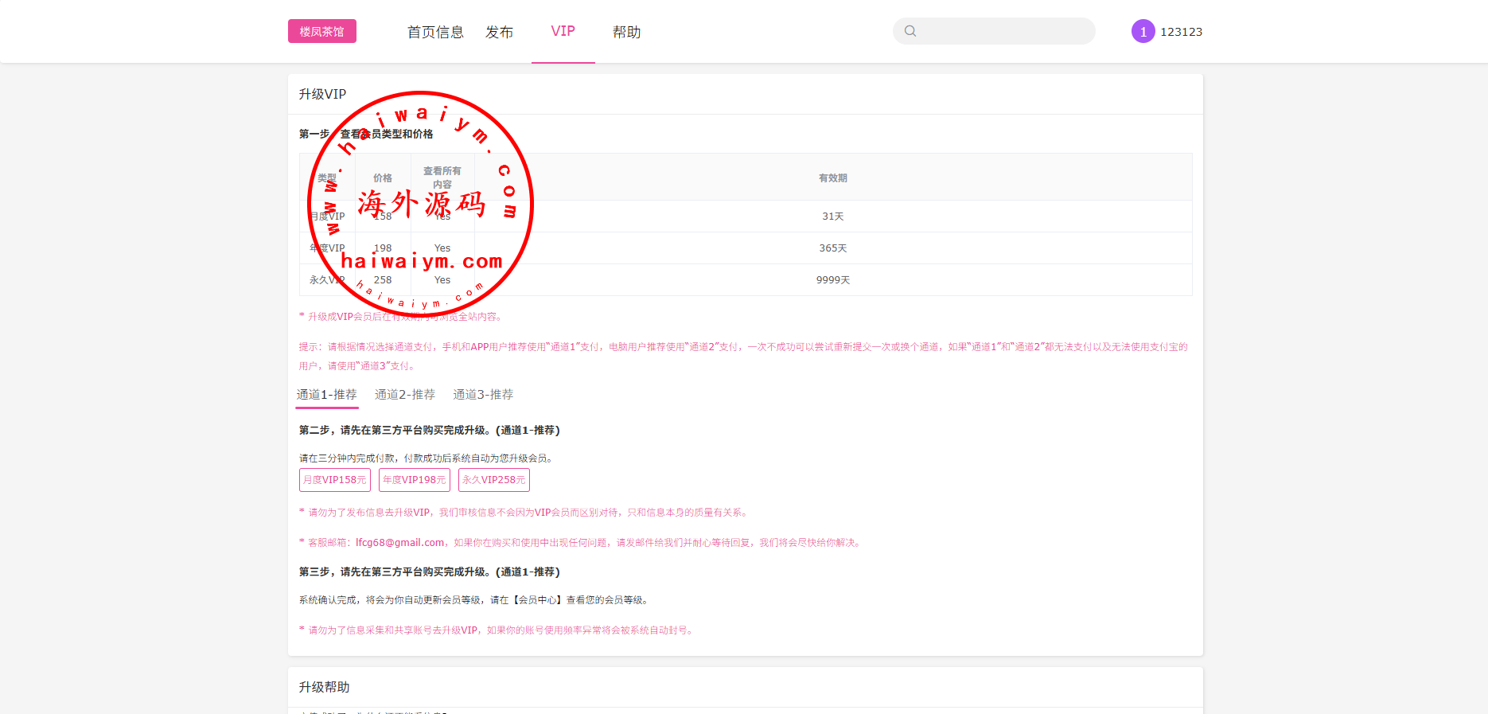Click the username 123123
Image resolution: width=1488 pixels, height=714 pixels.
1181,32
